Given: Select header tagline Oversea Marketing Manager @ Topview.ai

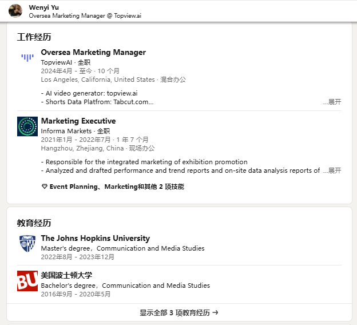Looking at the screenshot, I should pyautogui.click(x=85, y=15).
